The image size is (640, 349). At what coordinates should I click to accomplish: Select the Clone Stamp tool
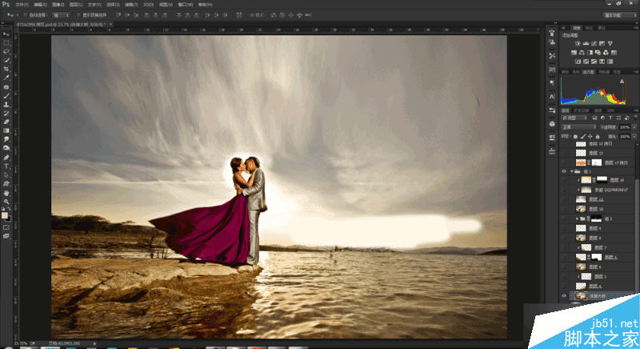point(6,105)
